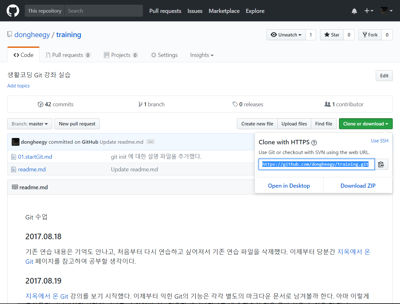This screenshot has height=304, width=400.
Task: Switch clone method via Use SSH
Action: point(380,141)
